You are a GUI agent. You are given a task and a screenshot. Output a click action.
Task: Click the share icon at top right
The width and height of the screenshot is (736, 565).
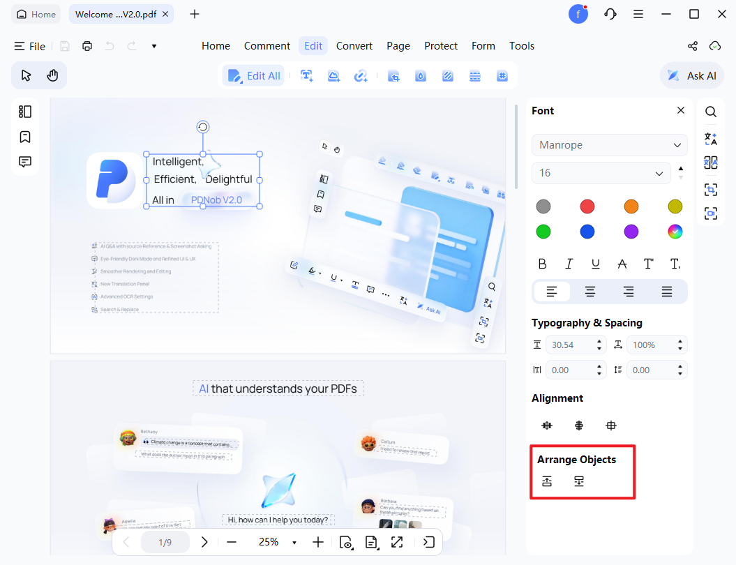(x=692, y=46)
